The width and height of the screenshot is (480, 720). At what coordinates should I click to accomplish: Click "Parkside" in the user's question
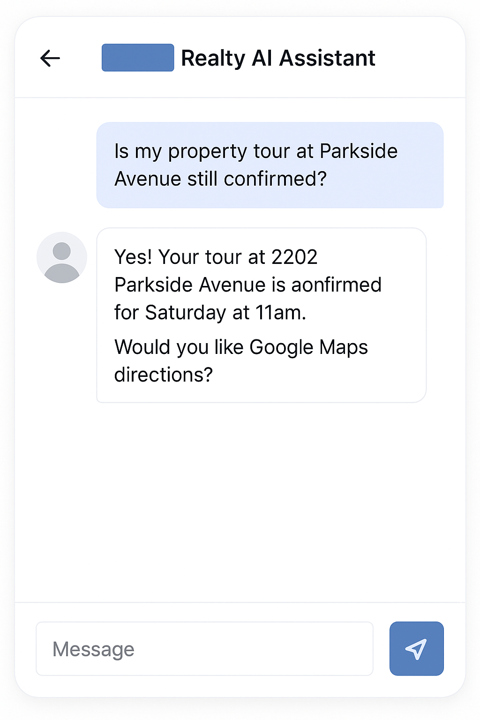tap(359, 151)
